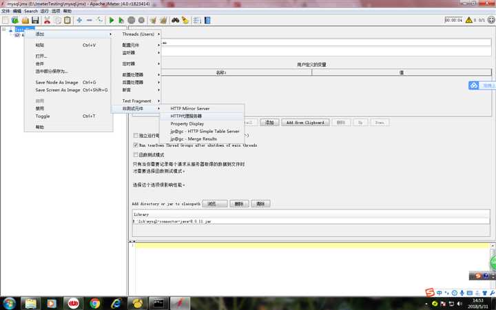Select HTTP Mirror Server menu item
This screenshot has height=310, width=496.
202,109
